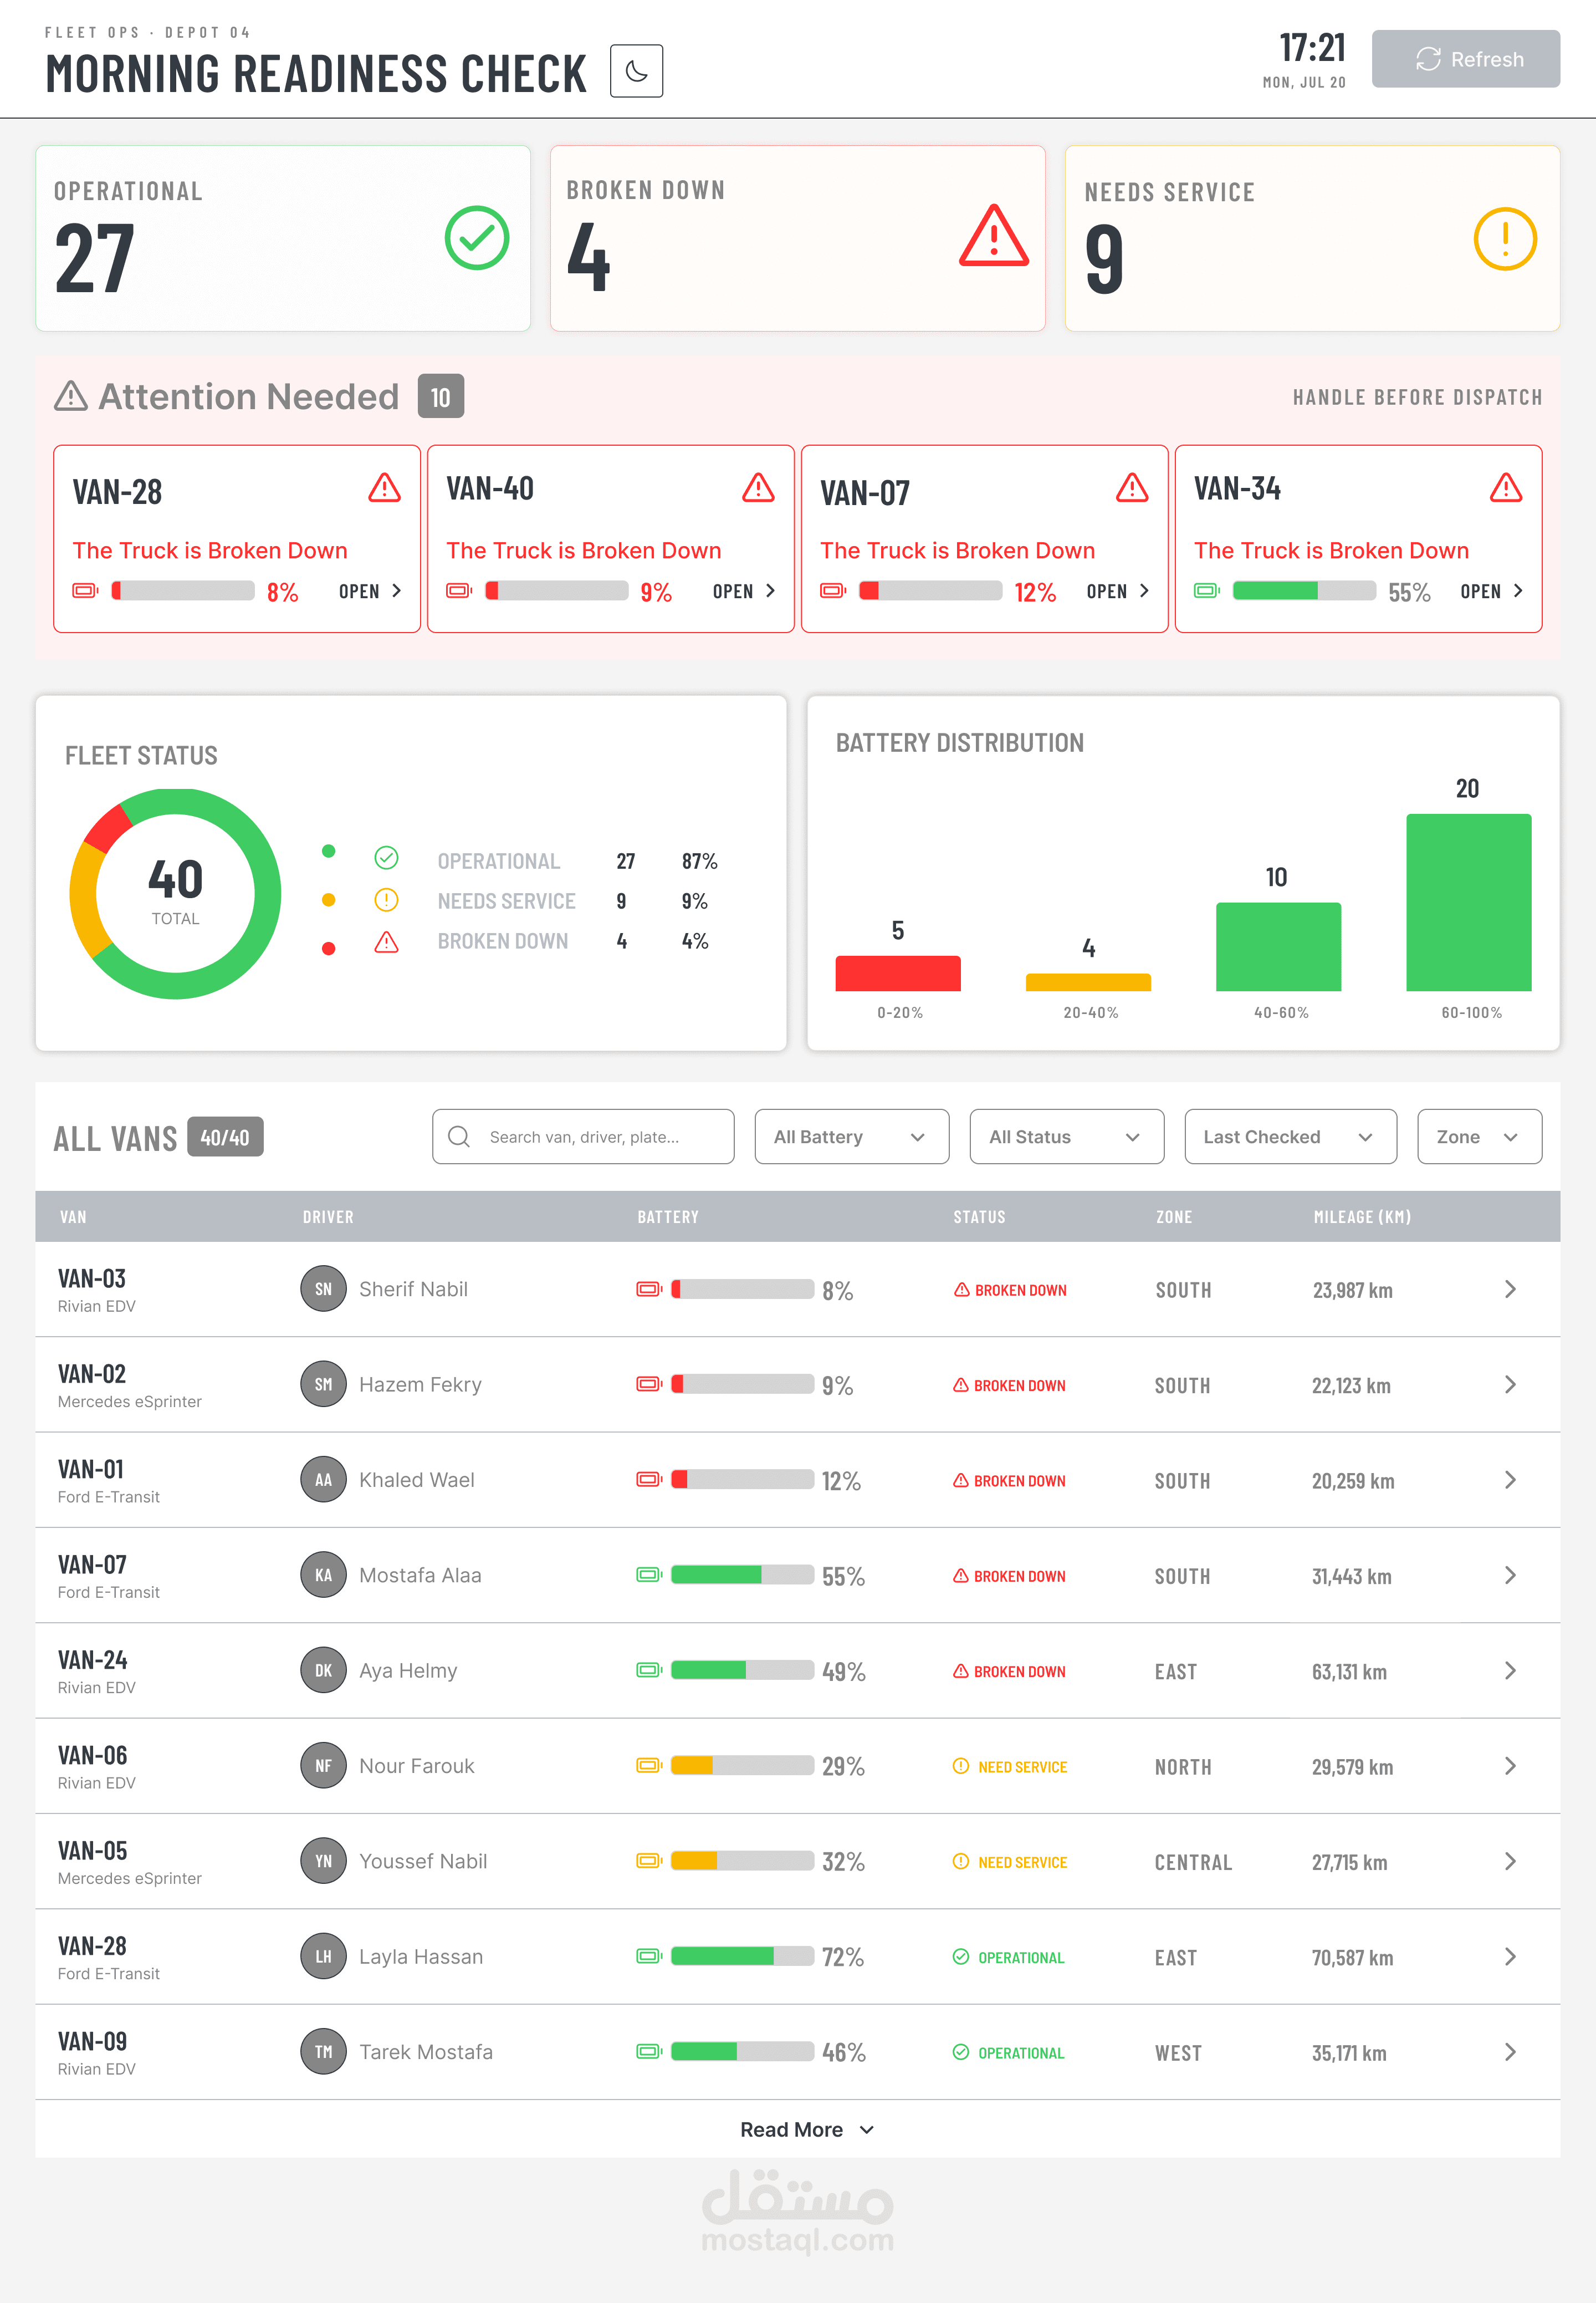Click the 32% battery bar in the VAN-05 row
This screenshot has width=1596, height=2303.
[742, 1861]
